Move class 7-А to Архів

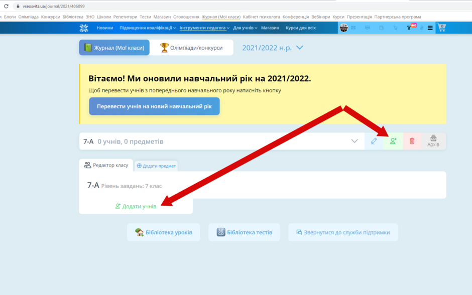433,141
